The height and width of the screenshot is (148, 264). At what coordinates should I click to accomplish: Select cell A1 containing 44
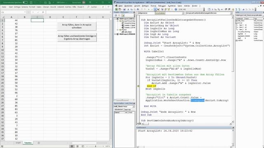pos(11,20)
